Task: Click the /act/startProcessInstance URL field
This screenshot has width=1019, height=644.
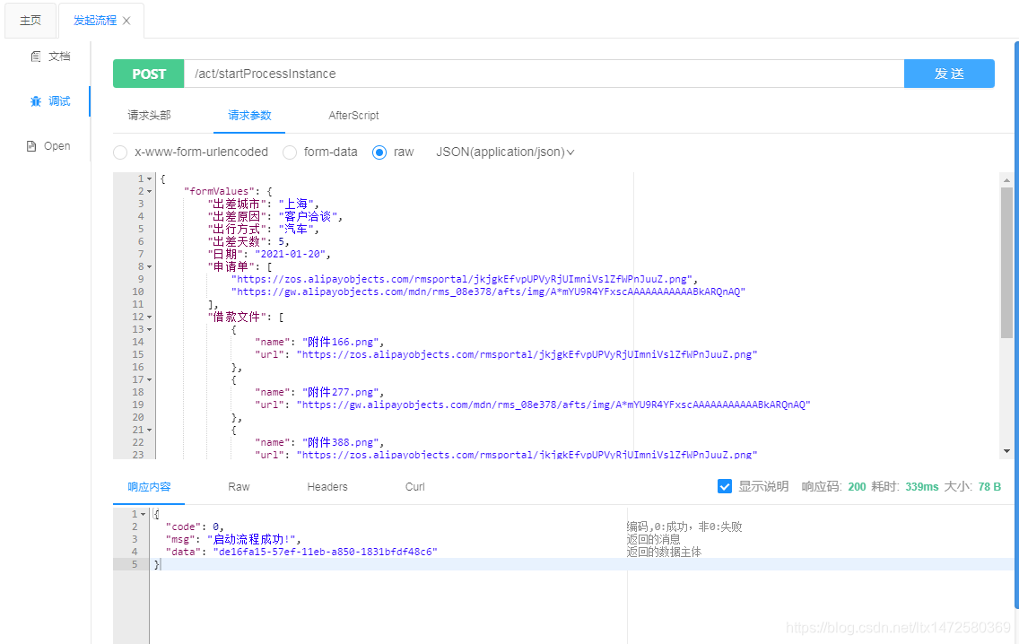Action: point(538,73)
